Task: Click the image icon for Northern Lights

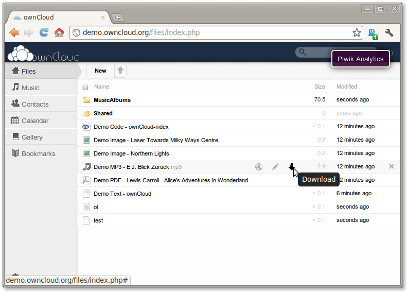Action: 86,153
